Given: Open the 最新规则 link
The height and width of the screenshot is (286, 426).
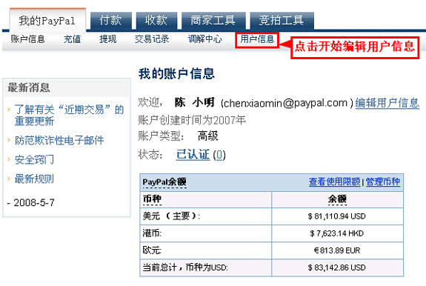Looking at the screenshot, I should (x=34, y=179).
